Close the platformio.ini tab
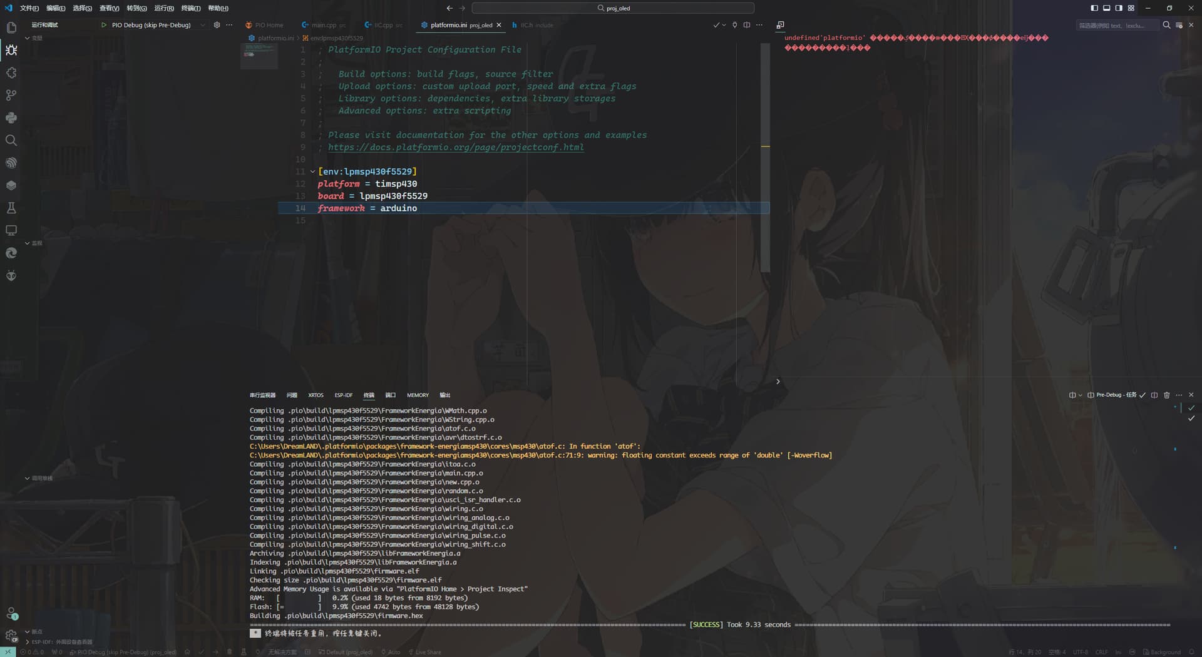1202x657 pixels. pyautogui.click(x=499, y=25)
